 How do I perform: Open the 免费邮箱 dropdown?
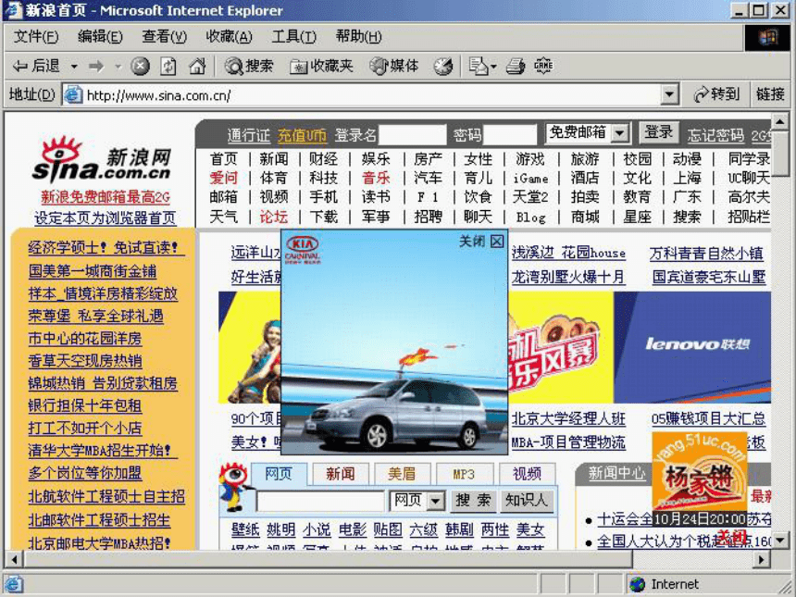619,134
